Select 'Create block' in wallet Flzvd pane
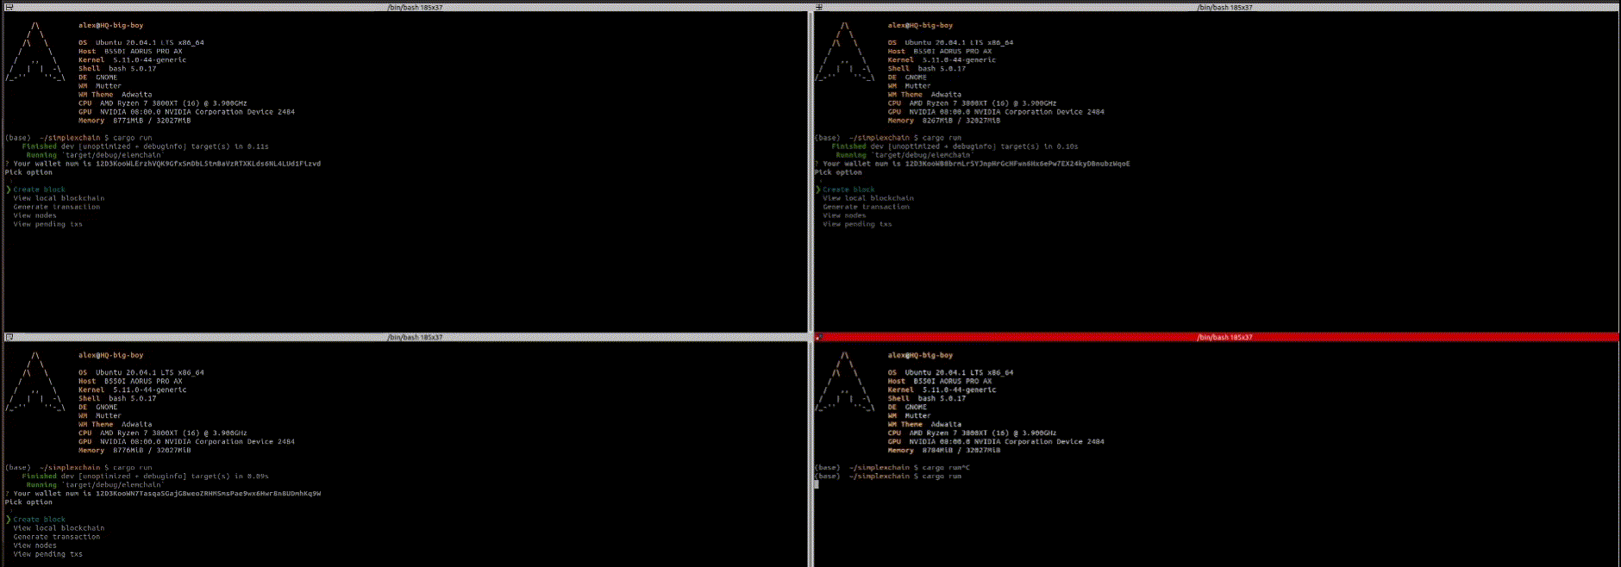 (x=39, y=190)
